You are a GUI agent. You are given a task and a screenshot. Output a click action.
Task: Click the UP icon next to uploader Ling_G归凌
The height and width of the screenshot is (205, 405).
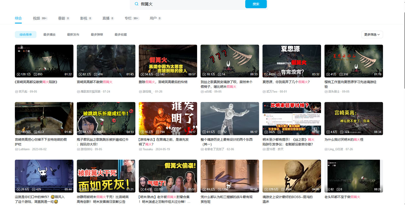(326, 149)
